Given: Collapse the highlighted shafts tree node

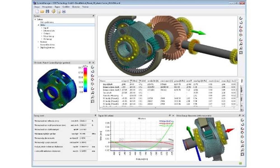Looking at the screenshot, I should coord(38,25).
